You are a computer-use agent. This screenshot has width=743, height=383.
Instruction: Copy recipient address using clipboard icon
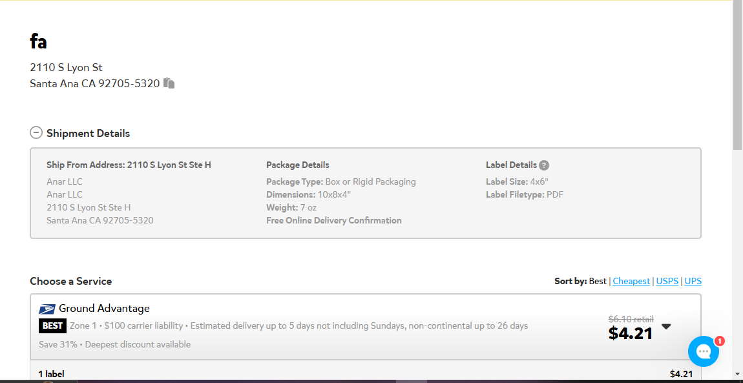click(x=169, y=83)
